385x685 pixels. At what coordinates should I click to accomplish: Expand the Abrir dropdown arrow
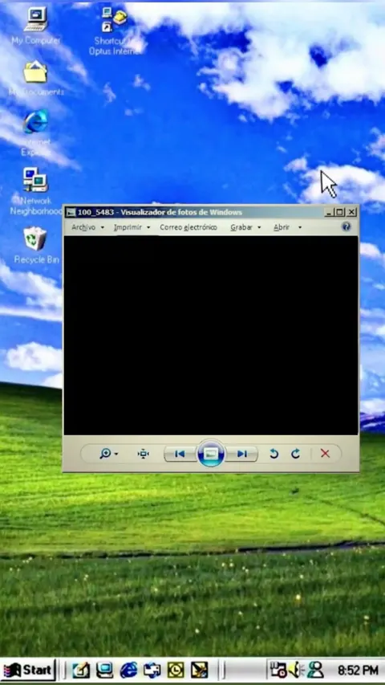click(299, 227)
